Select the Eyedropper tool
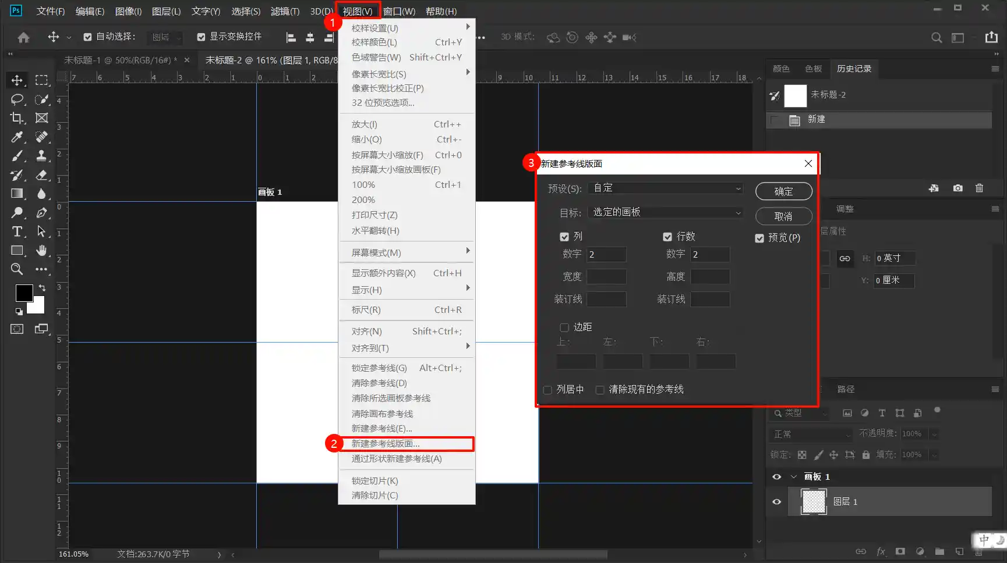The width and height of the screenshot is (1007, 563). [x=17, y=137]
